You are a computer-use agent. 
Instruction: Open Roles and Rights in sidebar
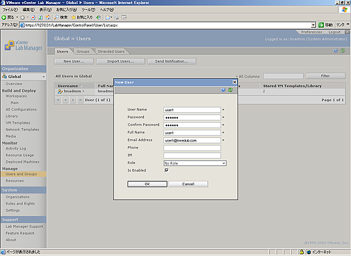tap(21, 204)
